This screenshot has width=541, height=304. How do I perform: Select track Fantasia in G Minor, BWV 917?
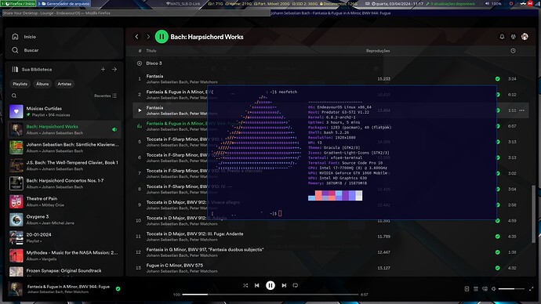[x=331, y=252]
